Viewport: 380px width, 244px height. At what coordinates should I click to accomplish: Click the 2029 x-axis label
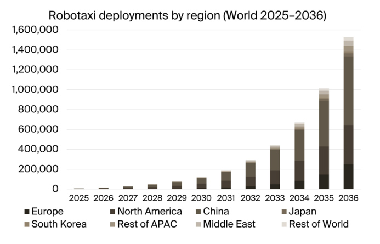[x=177, y=198]
